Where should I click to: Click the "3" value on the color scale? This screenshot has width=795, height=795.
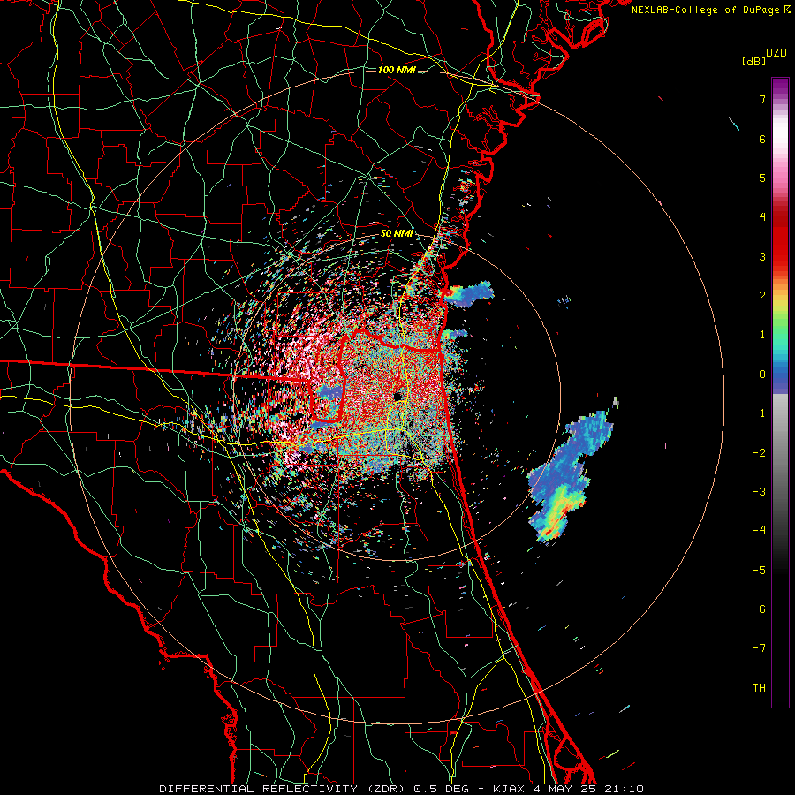762,256
